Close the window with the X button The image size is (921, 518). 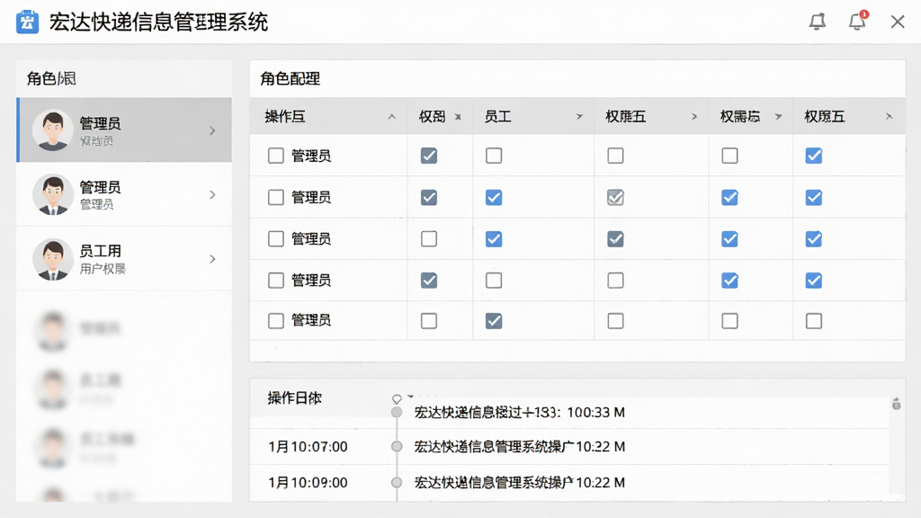(898, 22)
